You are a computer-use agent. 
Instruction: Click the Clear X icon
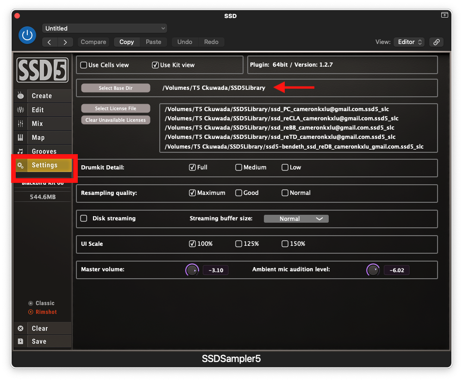[20, 328]
